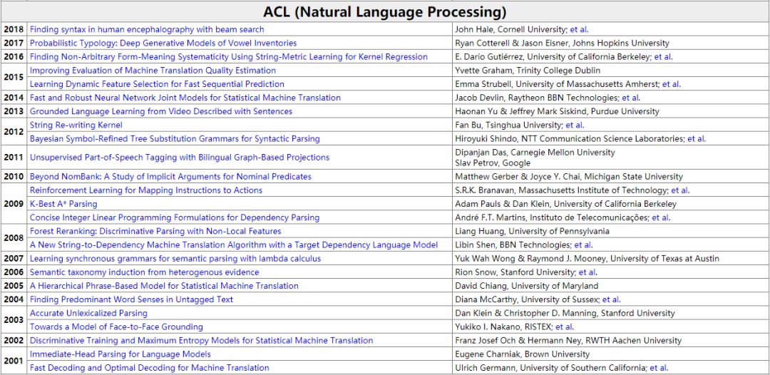Open 'Concise Integer Linear Programming Formulations' link
Screen dimensions: 770x375
[175, 217]
